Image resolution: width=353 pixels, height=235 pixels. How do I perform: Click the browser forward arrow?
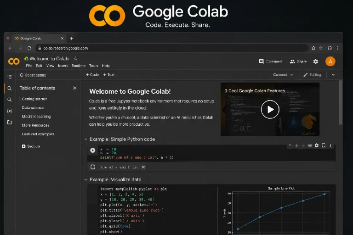(x=20, y=48)
